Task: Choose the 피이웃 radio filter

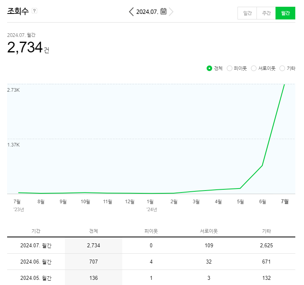Action: click(230, 68)
